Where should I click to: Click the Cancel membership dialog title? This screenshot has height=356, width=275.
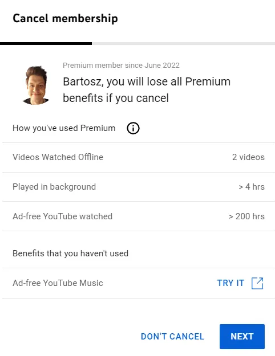click(65, 18)
